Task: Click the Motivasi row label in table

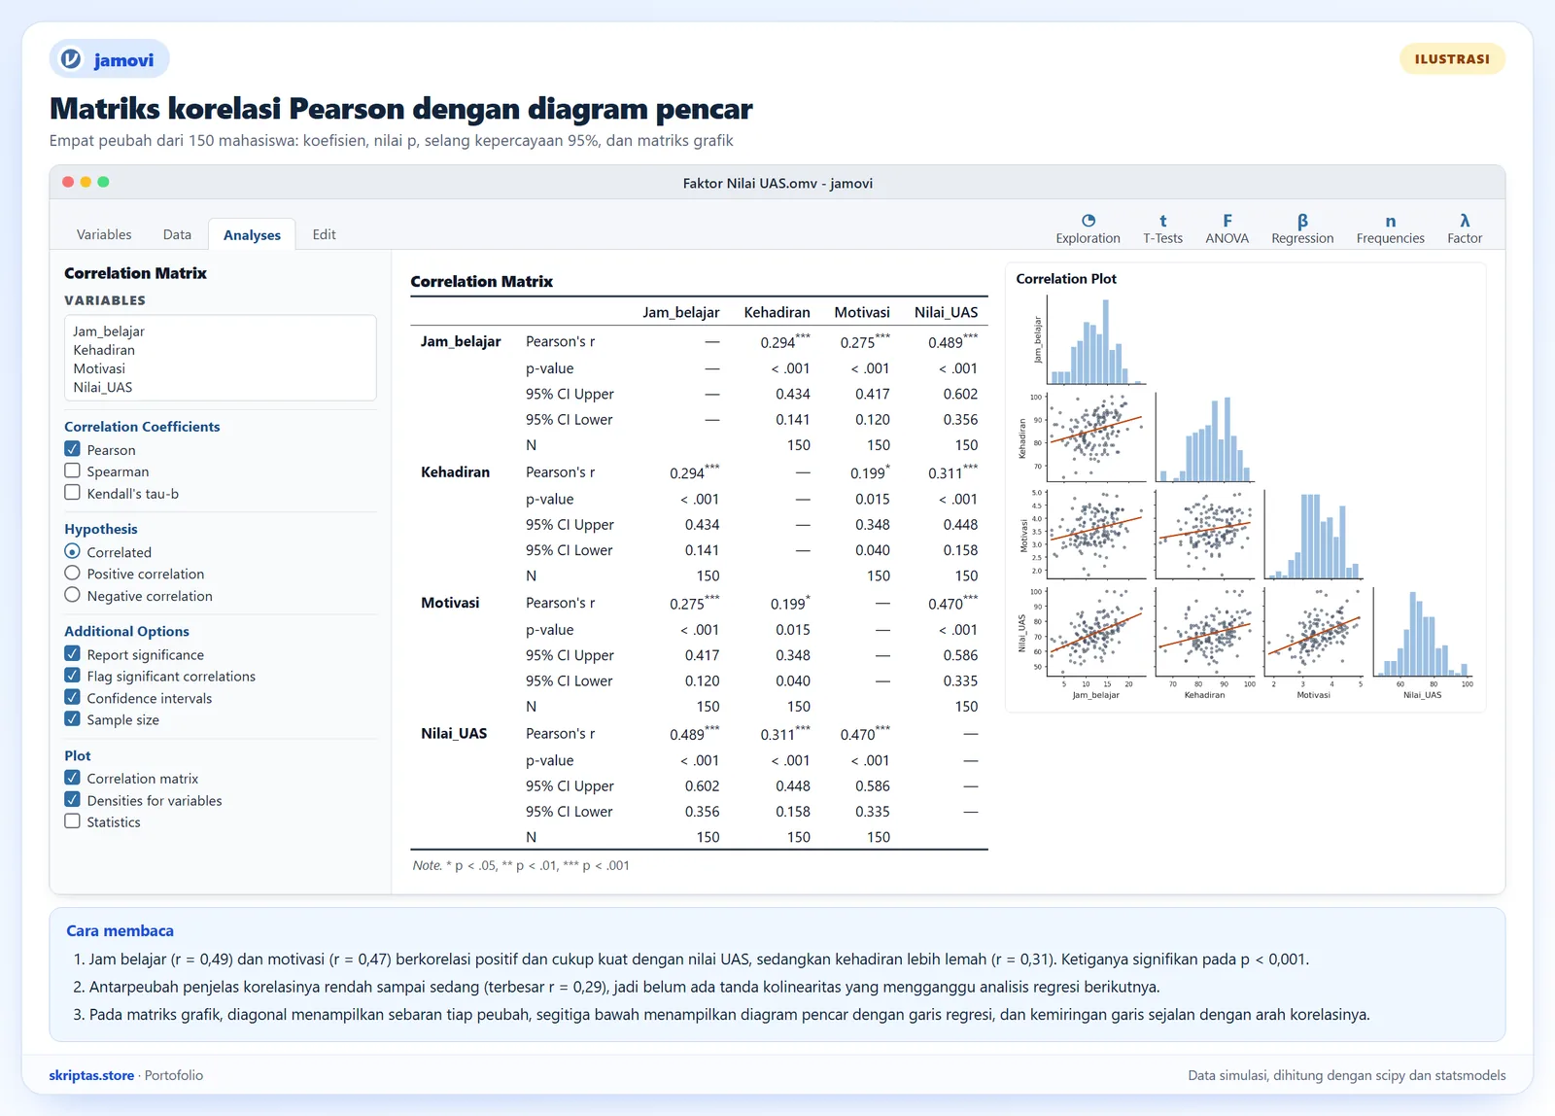Action: click(x=450, y=603)
